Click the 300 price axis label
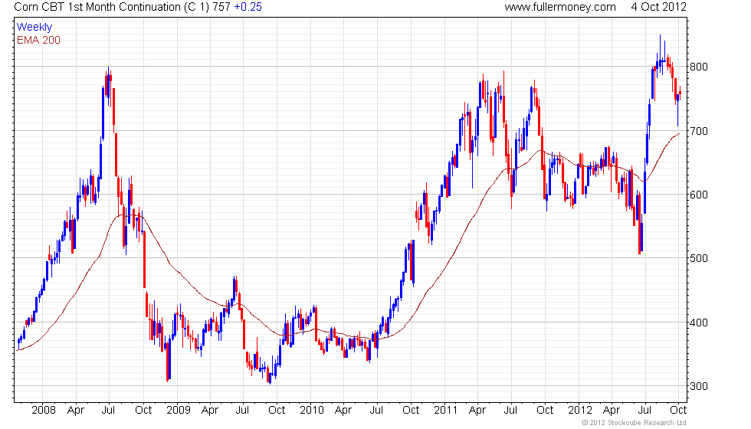Screen dimensions: 751x429 click(x=698, y=386)
